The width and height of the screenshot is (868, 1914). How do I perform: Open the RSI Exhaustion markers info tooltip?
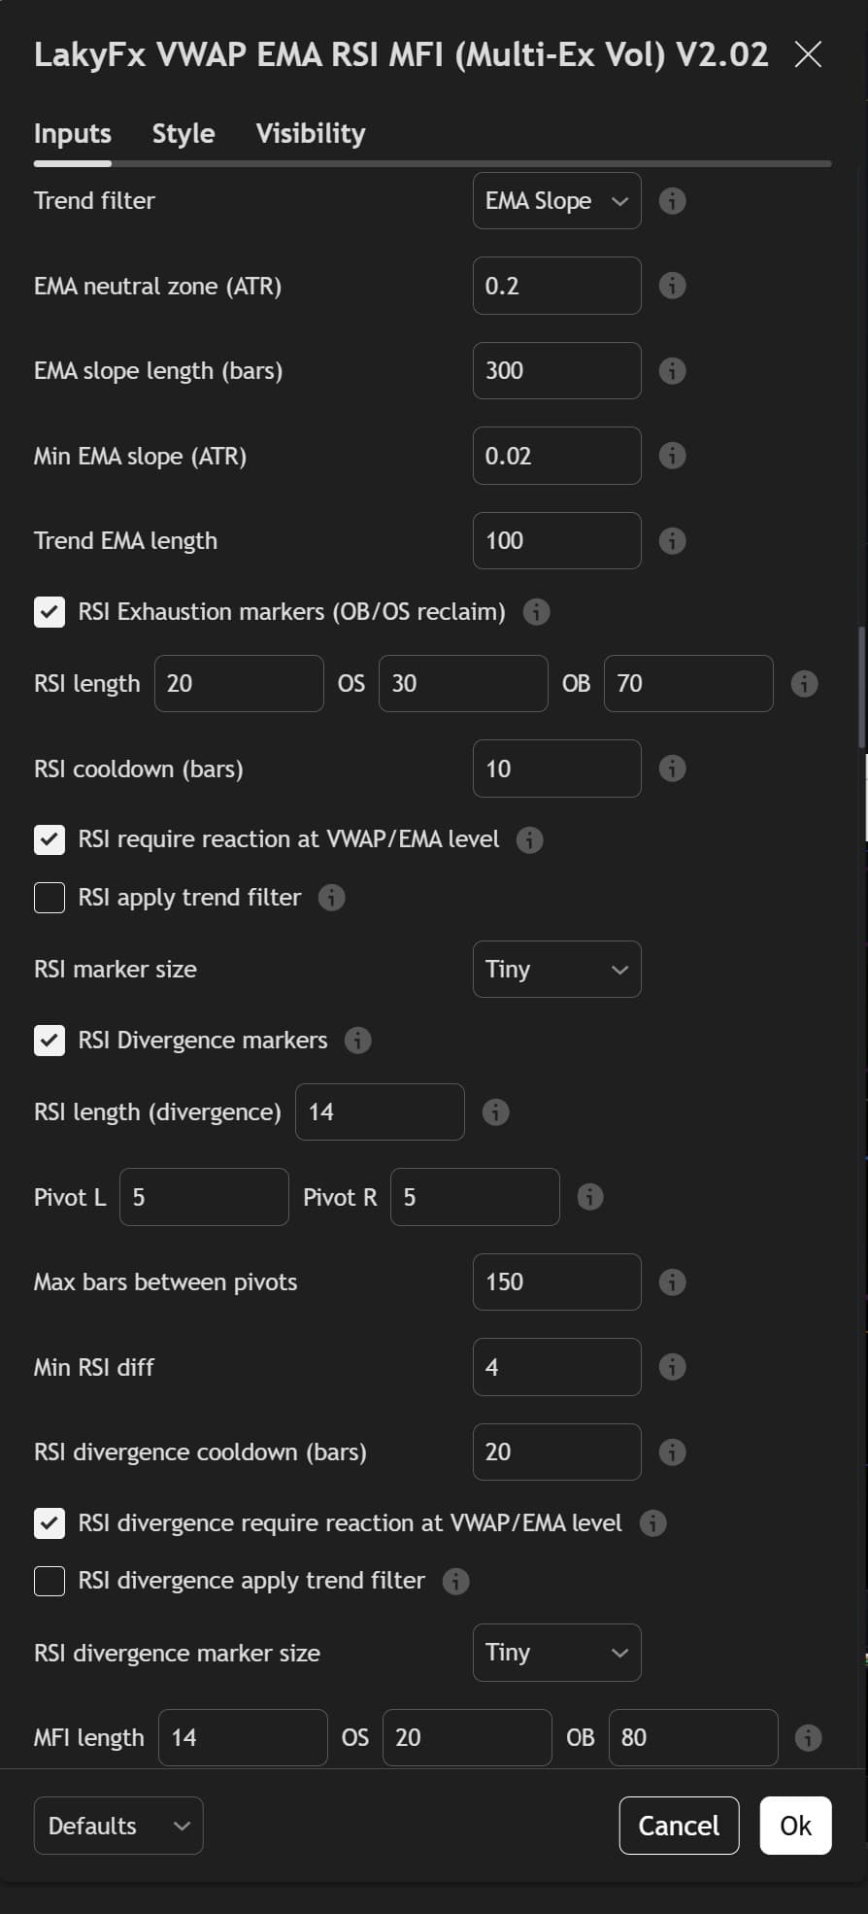(535, 612)
